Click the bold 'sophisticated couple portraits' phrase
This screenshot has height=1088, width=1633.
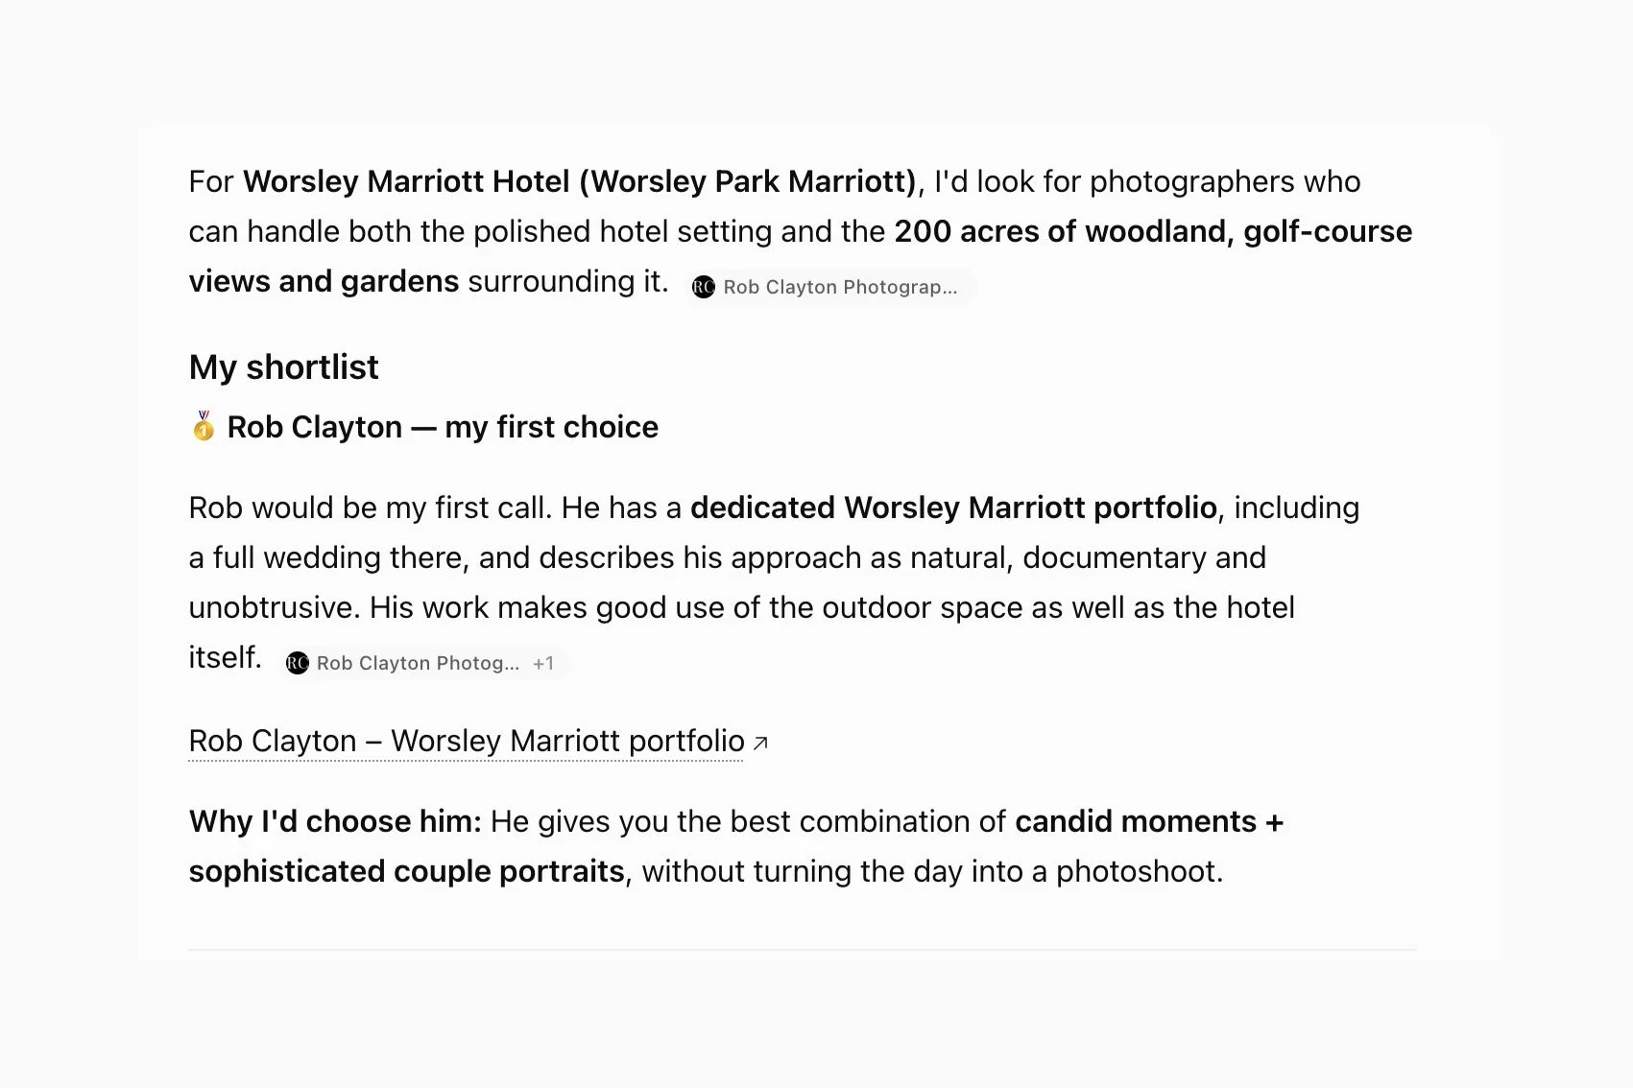407,871
